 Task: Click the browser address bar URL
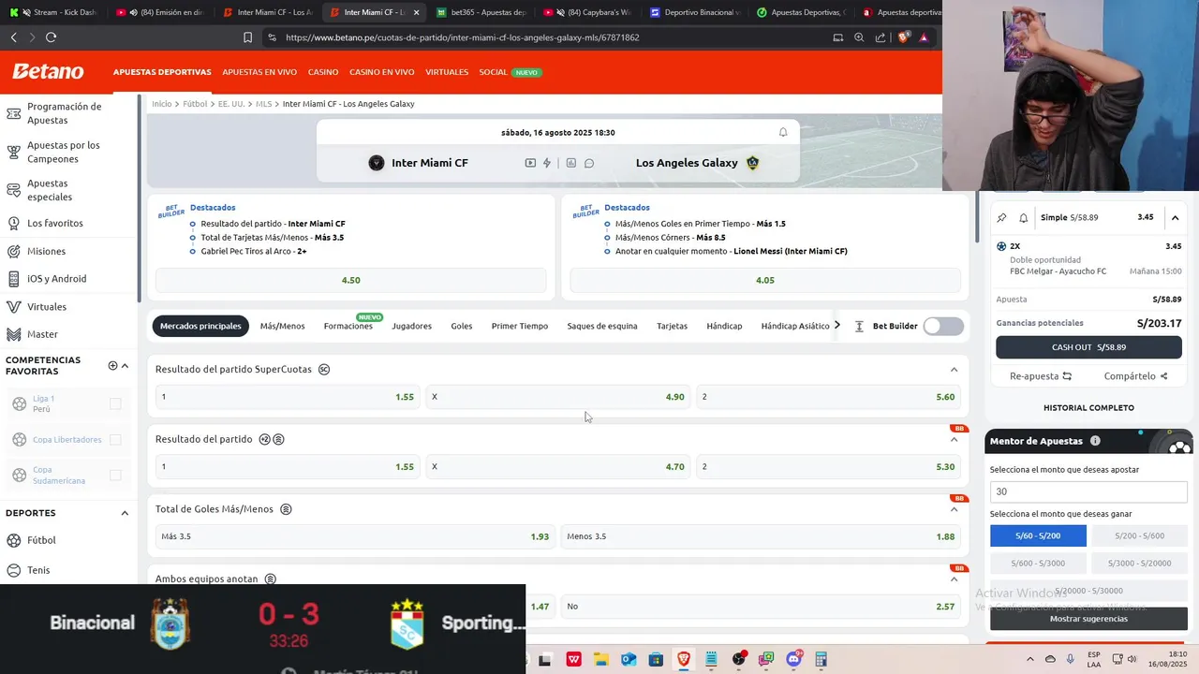[463, 37]
